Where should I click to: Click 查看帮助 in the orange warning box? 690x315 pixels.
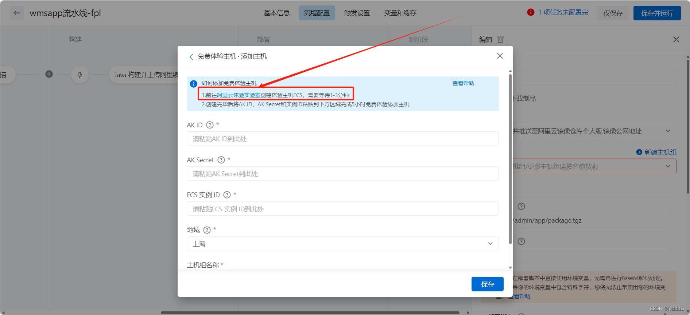[519, 296]
